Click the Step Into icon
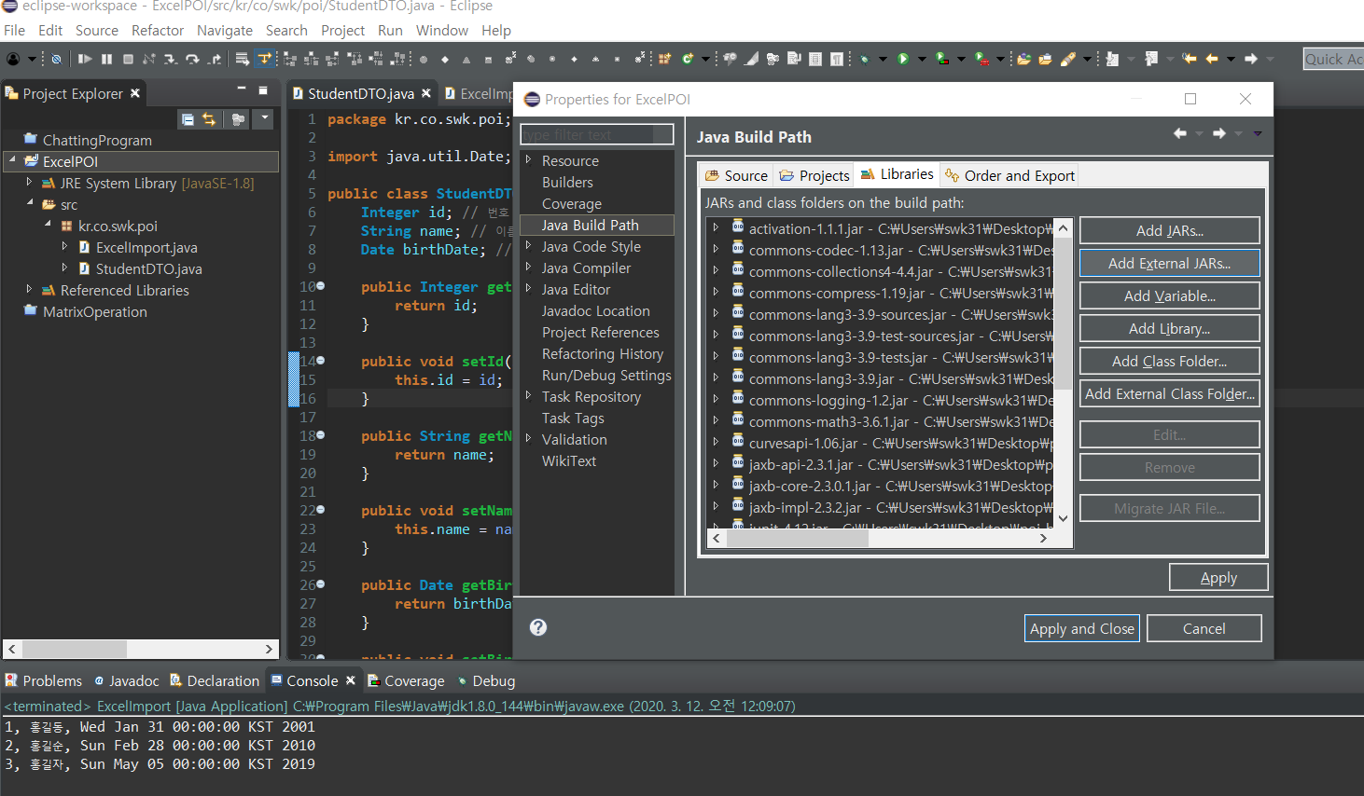The width and height of the screenshot is (1364, 796). 171,59
